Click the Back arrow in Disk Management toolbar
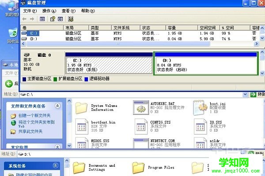Viewport: 265px width, 176px height. pos(24,19)
